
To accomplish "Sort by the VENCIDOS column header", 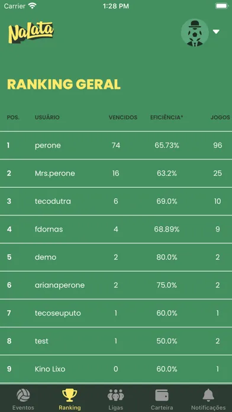I will 123,117.
